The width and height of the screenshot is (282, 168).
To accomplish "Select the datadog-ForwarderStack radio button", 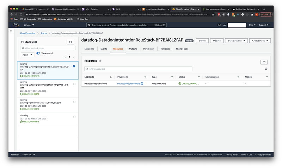I will [74, 102].
